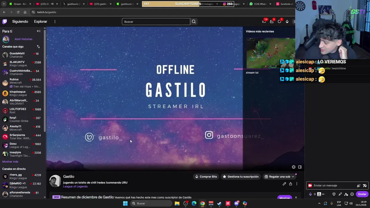The width and height of the screenshot is (370, 208).
Task: Click the Enviar chat button
Action: [362, 194]
